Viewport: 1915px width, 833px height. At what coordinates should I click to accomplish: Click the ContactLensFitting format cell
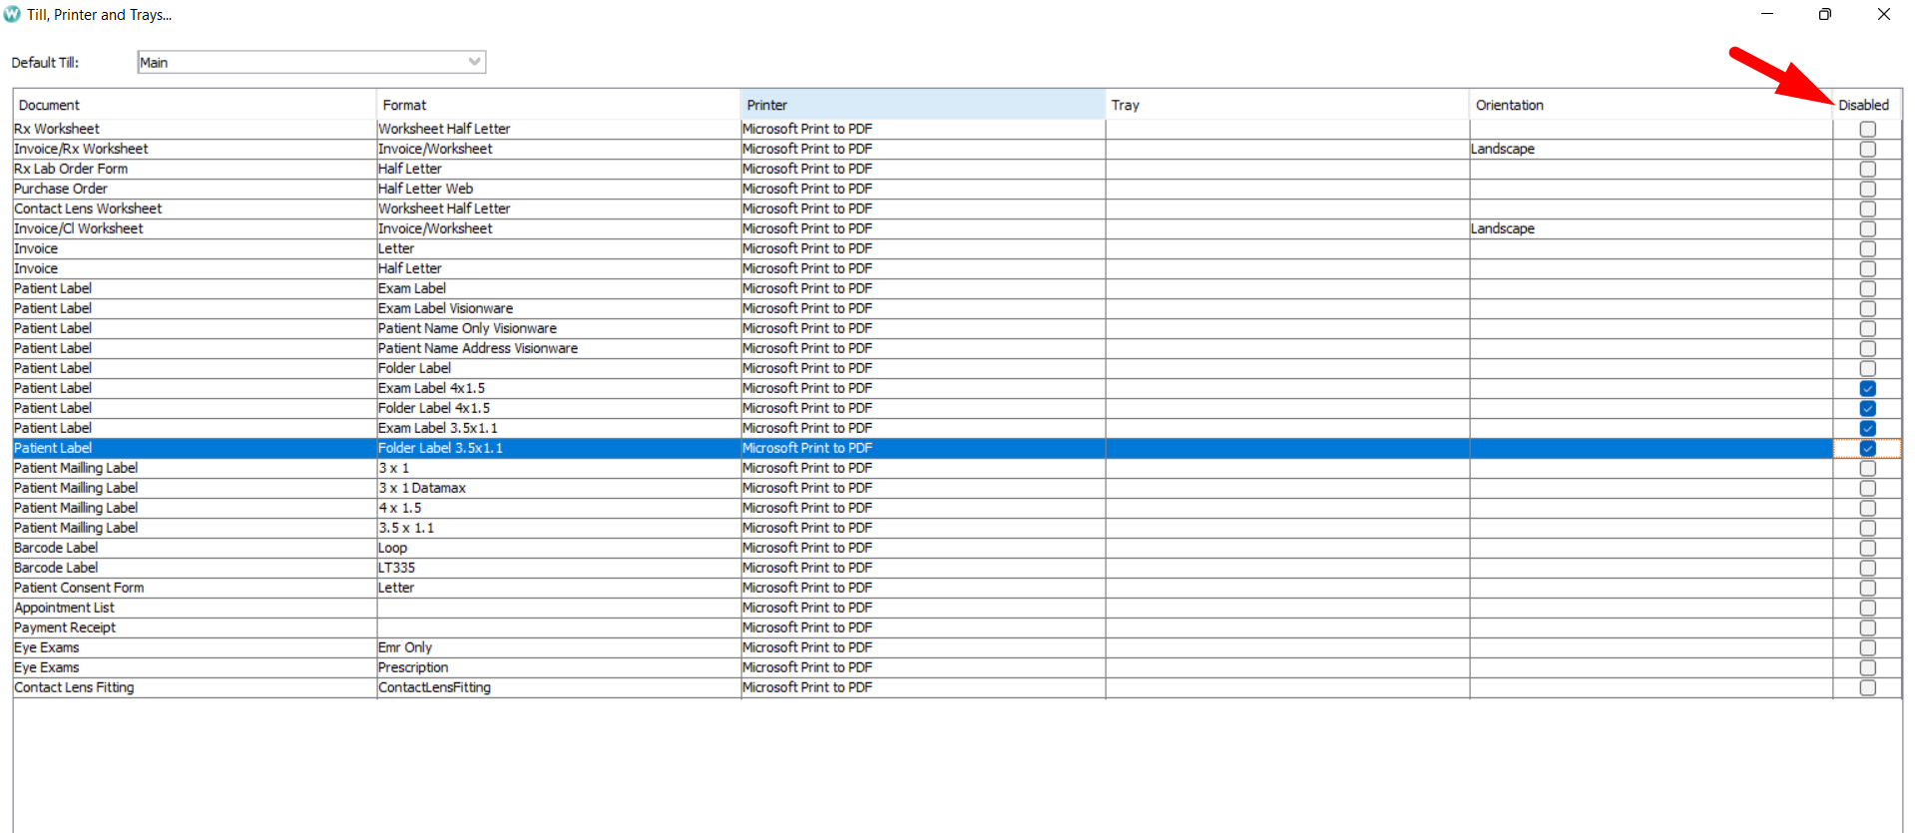coord(559,687)
